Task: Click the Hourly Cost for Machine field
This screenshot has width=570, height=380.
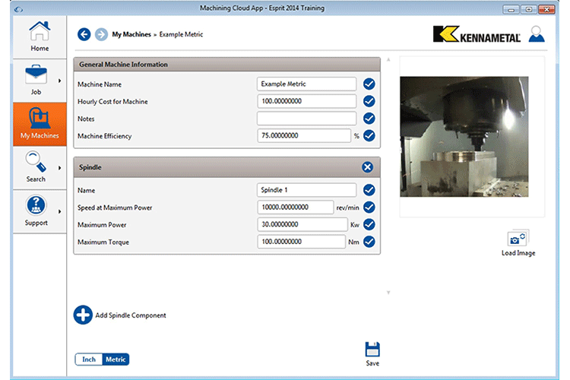Action: 306,101
